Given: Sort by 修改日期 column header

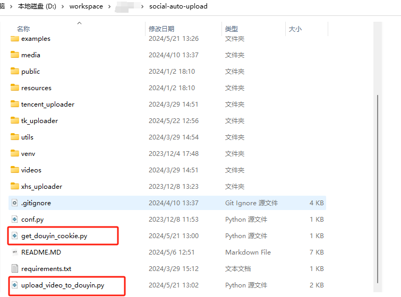Looking at the screenshot, I should click(161, 29).
